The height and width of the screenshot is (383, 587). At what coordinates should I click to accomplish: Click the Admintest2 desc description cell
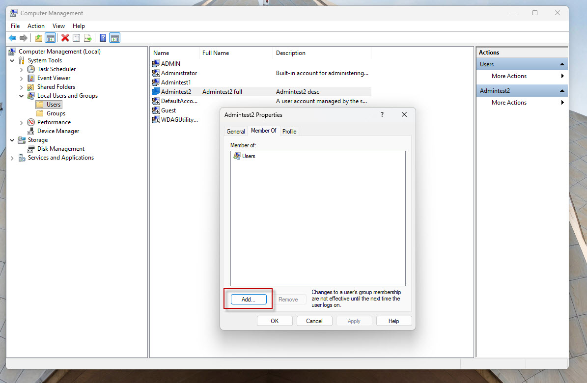297,92
